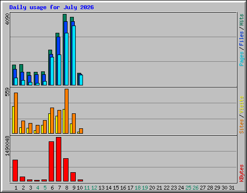Click the x-axis day label 15
247x193 pixels.
(116, 188)
